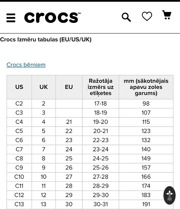Screen dimensions: 180x209
Task: Select the C2 size cell
Action: pyautogui.click(x=19, y=104)
